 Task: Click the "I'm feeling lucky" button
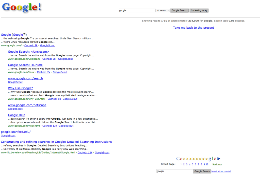tap(199, 10)
